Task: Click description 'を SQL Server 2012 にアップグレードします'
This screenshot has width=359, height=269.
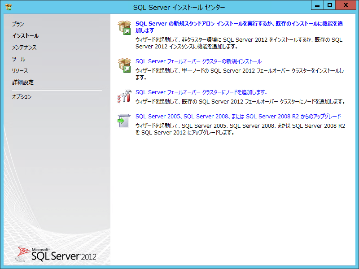Action: (x=185, y=132)
